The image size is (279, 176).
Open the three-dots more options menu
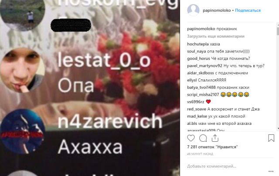[271, 171]
